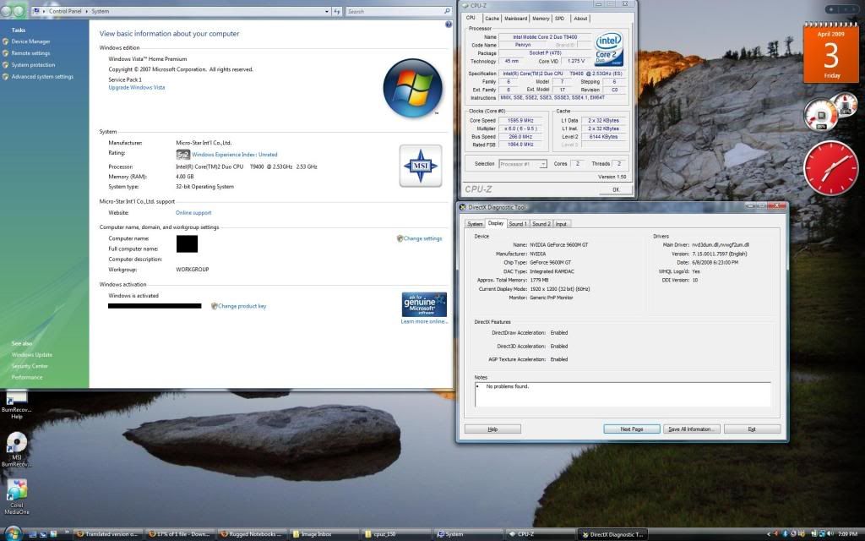
Task: Click the Change product key link
Action: click(x=242, y=306)
